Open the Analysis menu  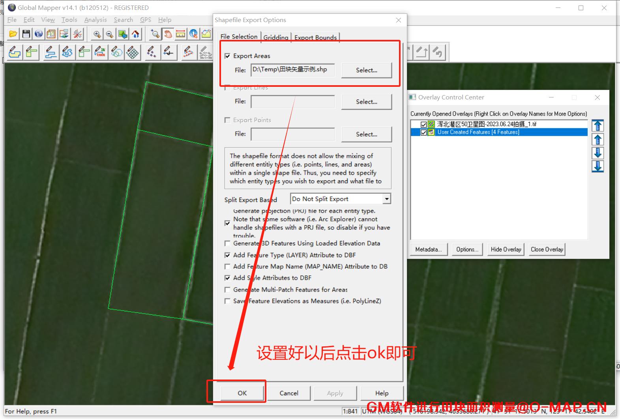tap(95, 20)
